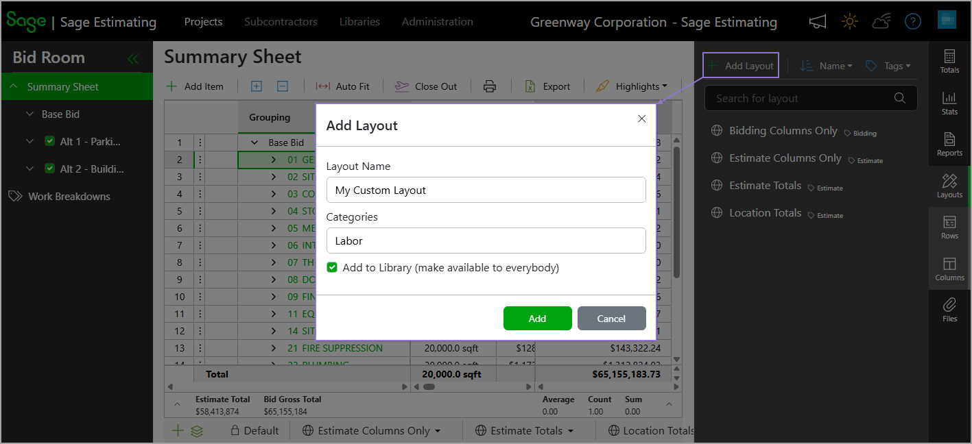Toggle the sun theme icon
Viewport: 972px width, 444px height.
click(850, 22)
